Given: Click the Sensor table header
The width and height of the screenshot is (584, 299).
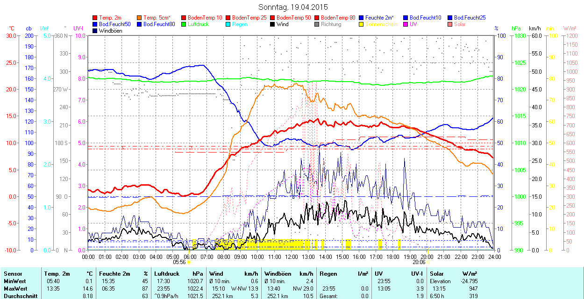Looking at the screenshot, I should tap(13, 274).
